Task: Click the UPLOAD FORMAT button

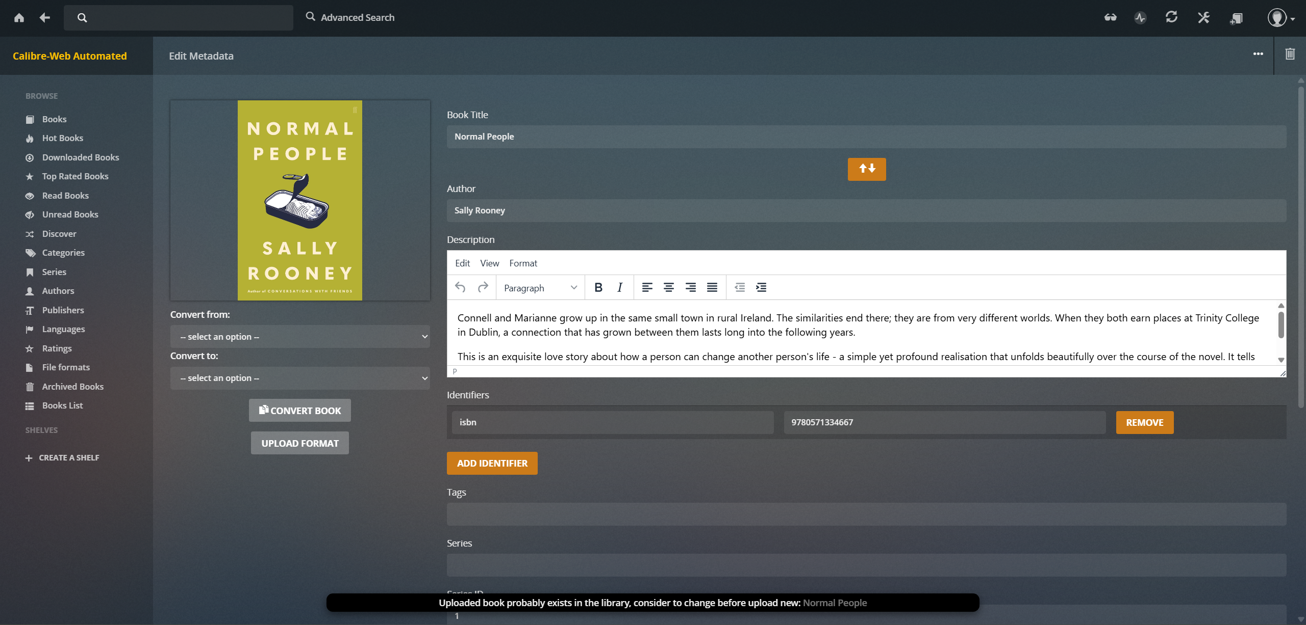Action: [300, 443]
